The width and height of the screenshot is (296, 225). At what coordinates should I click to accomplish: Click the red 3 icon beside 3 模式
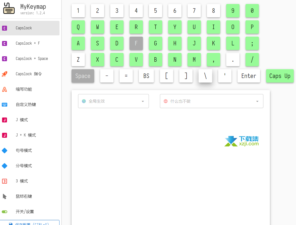(x=5, y=181)
